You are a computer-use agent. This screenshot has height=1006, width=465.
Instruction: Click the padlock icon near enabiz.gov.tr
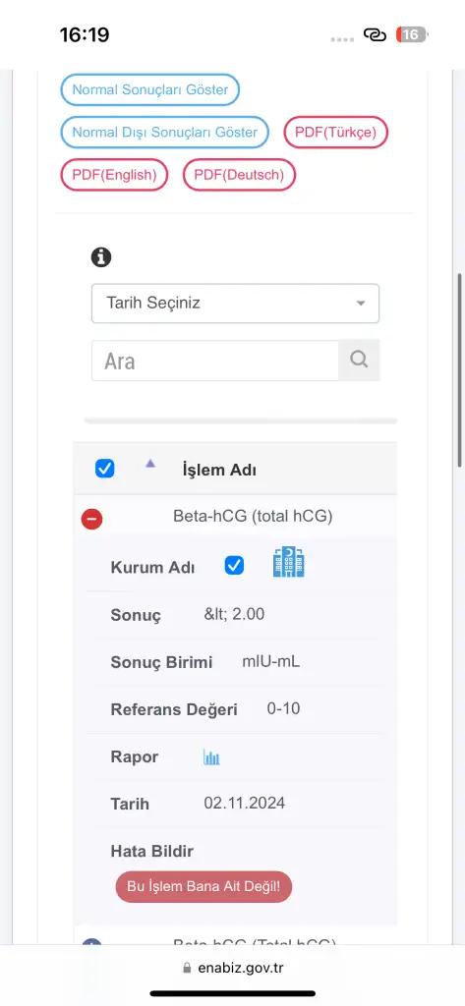point(187,968)
